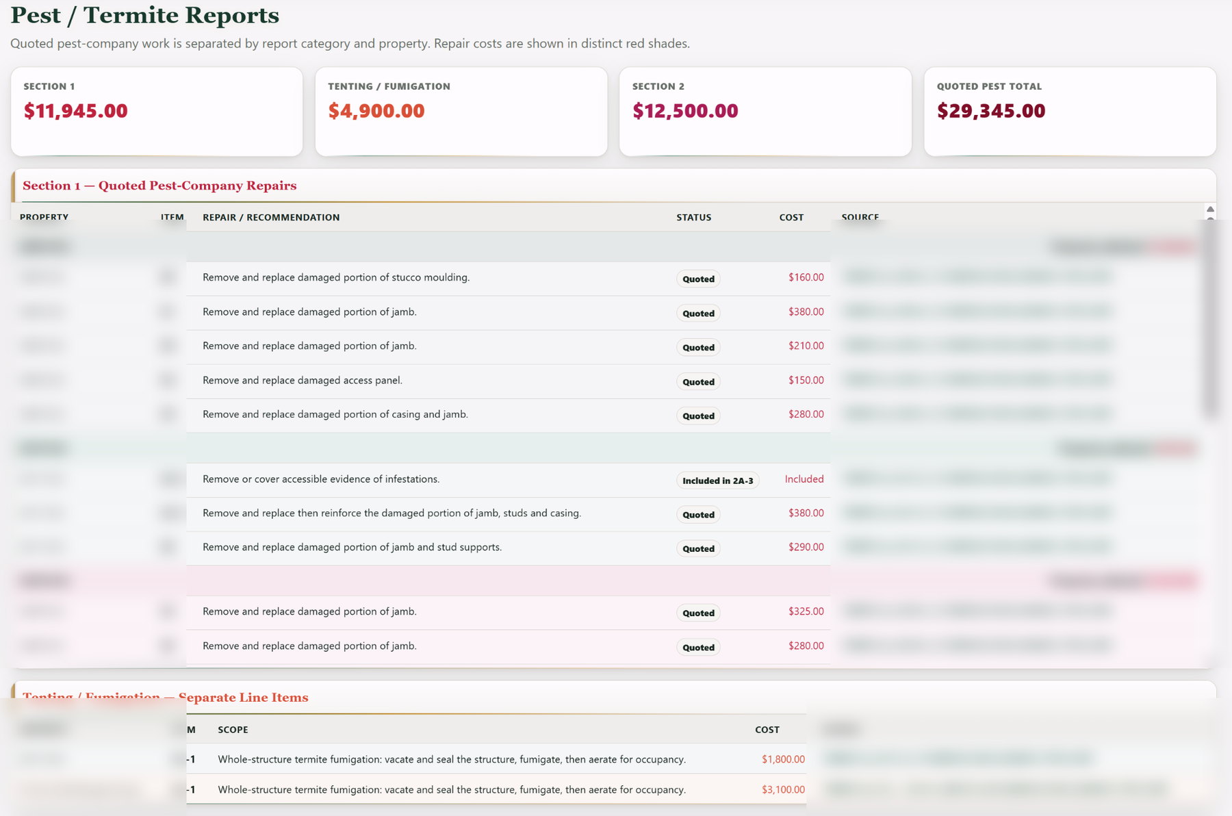Select the 'jamb, studs and casing' reinforce repair row
The width and height of the screenshot is (1232, 816).
click(x=392, y=513)
